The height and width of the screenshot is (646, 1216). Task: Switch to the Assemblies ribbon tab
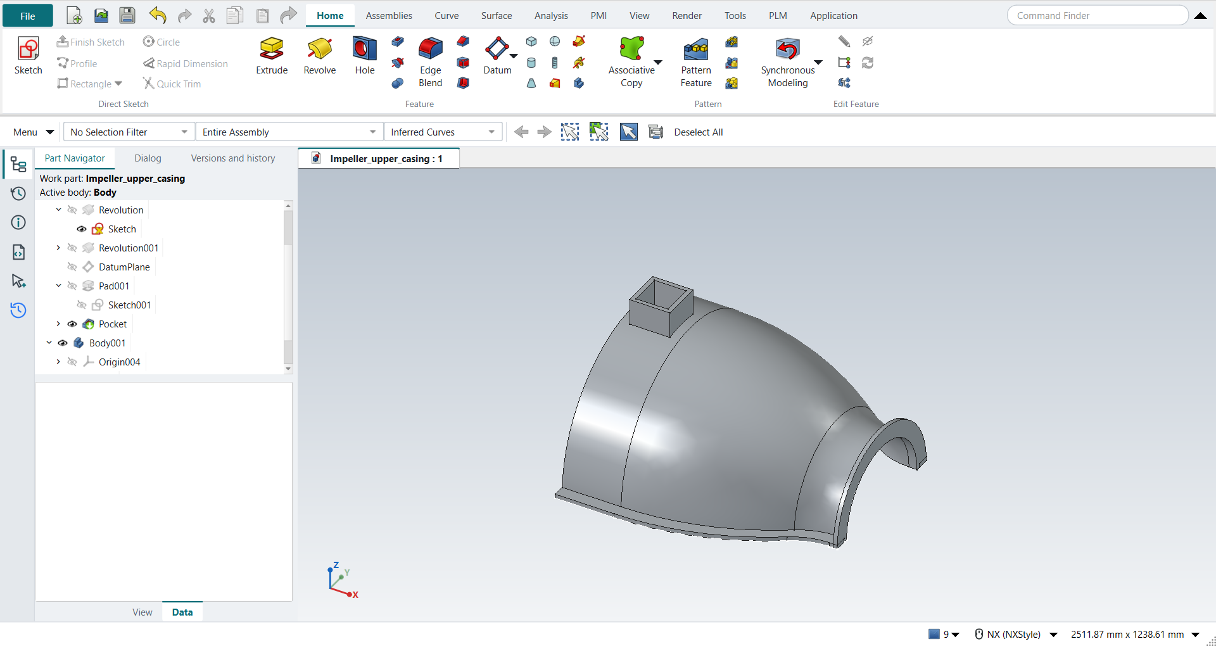[x=389, y=16]
